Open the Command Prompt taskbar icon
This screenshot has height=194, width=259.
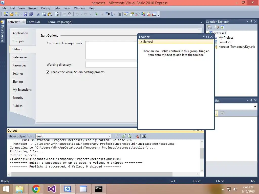[99, 189]
